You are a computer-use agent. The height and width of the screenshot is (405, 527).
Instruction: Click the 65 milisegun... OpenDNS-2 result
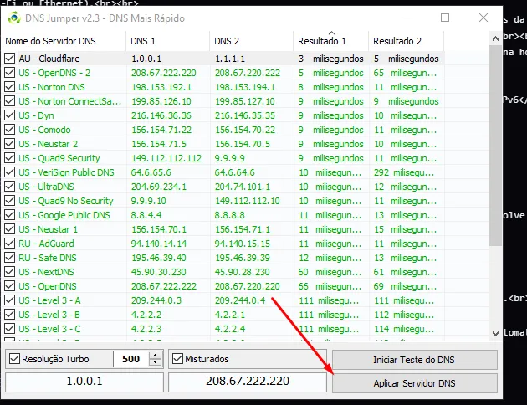click(405, 73)
